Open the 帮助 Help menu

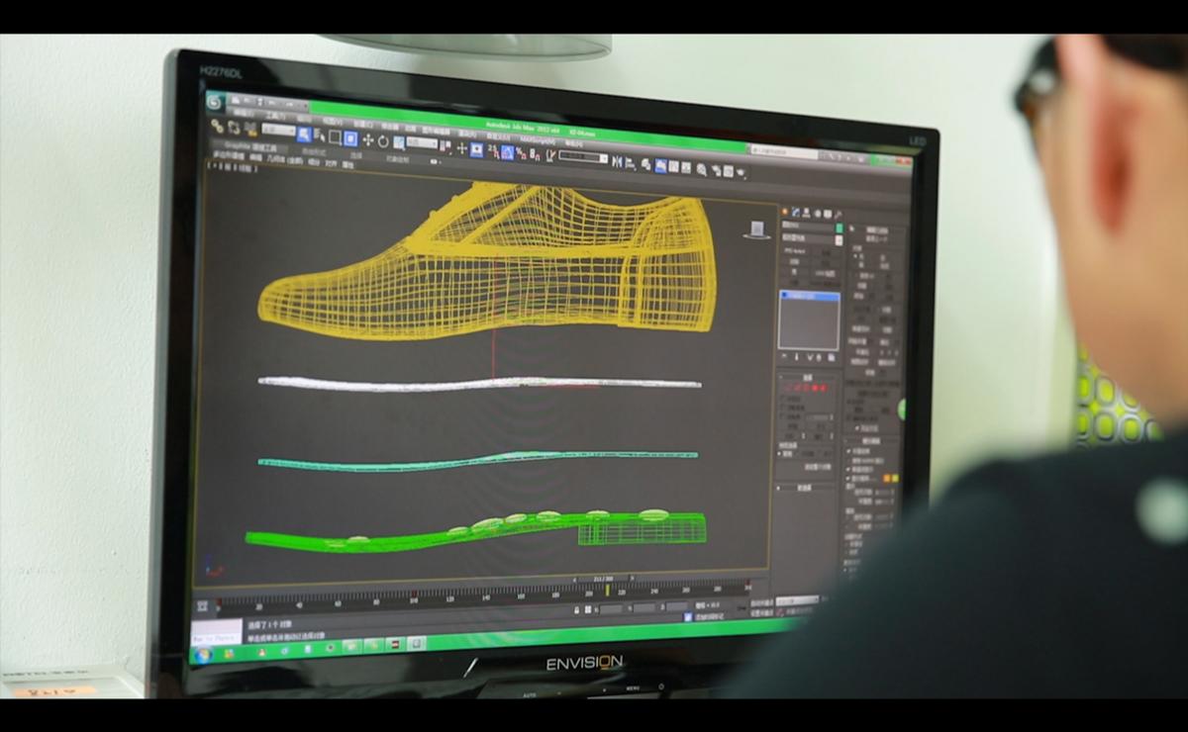(x=574, y=143)
